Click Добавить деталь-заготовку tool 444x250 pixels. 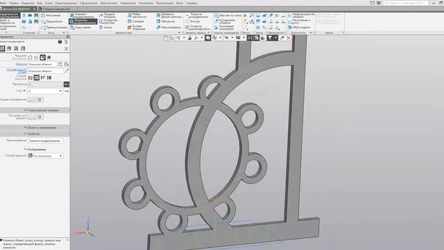(x=169, y=15)
